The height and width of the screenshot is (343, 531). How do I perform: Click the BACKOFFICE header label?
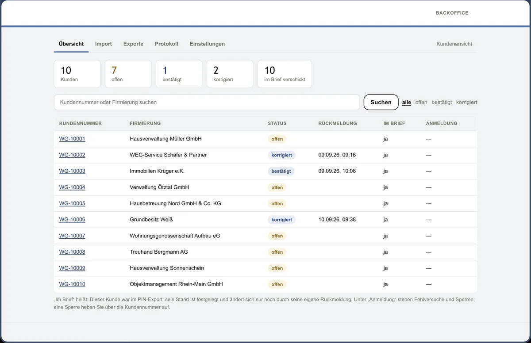452,13
